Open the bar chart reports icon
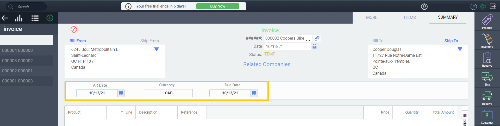This screenshot has width=500, height=126. pos(19,18)
